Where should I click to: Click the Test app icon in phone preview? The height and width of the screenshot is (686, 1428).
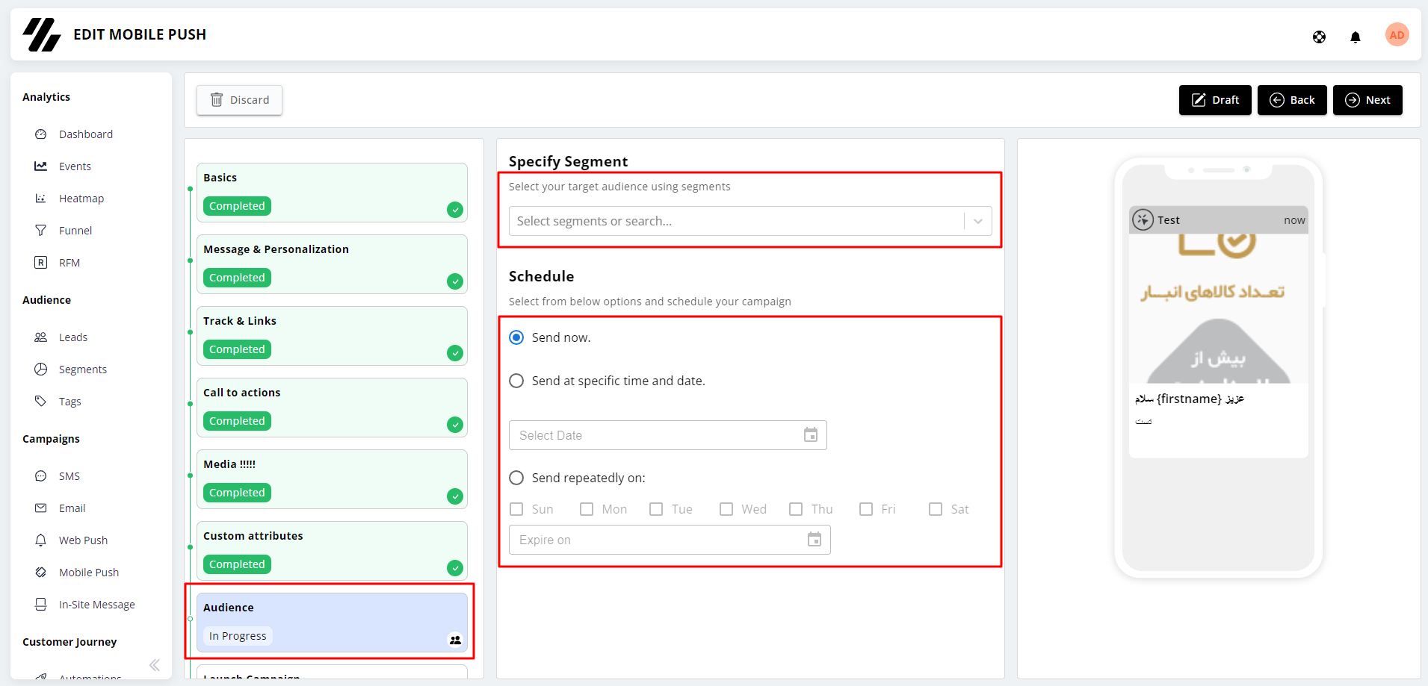coord(1143,220)
